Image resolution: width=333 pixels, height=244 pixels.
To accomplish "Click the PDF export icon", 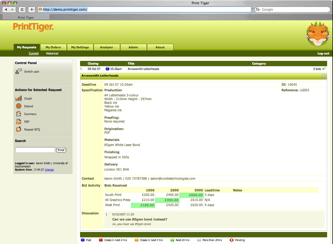I will [19, 122].
